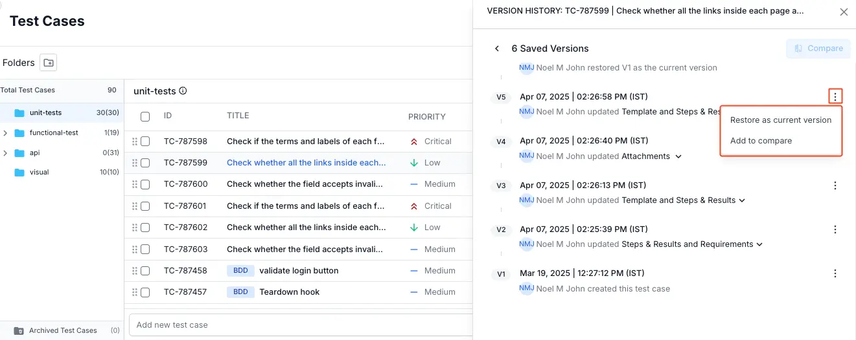Open the TC-787599 test case title link

(306, 163)
